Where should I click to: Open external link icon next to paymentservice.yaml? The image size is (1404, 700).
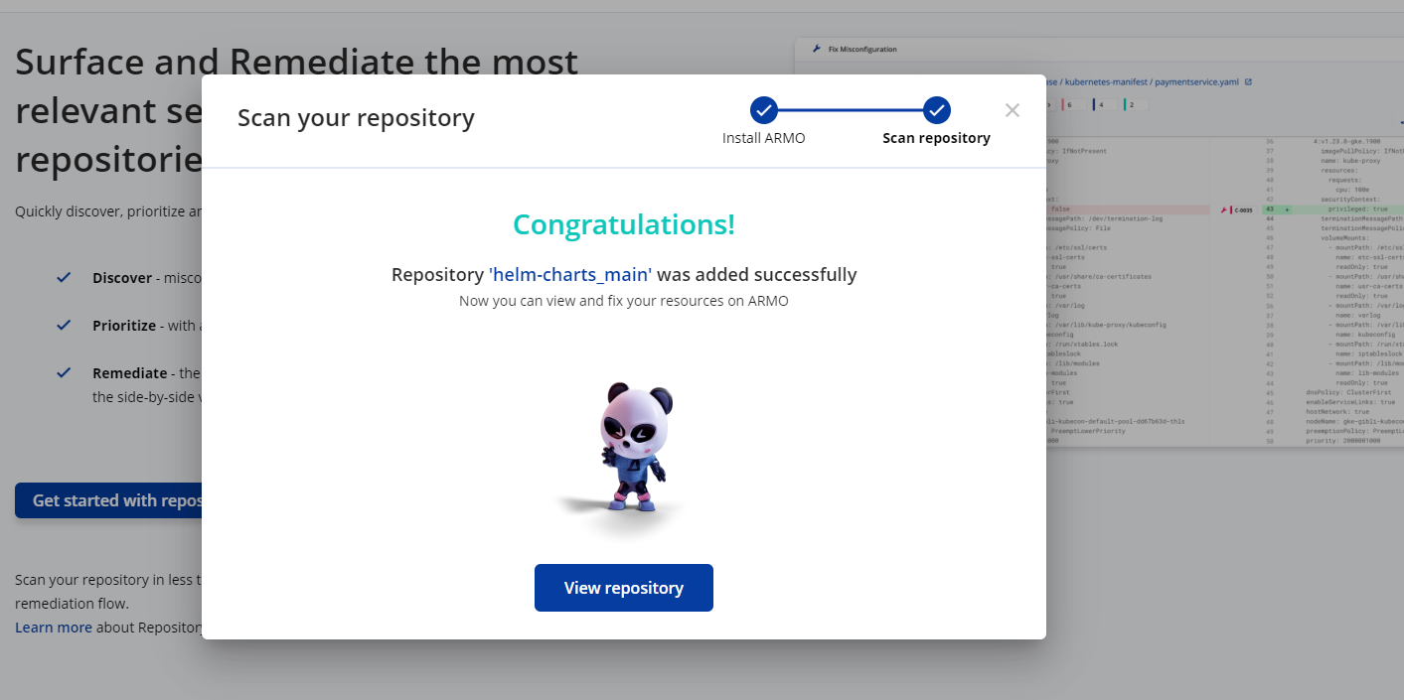(1248, 81)
